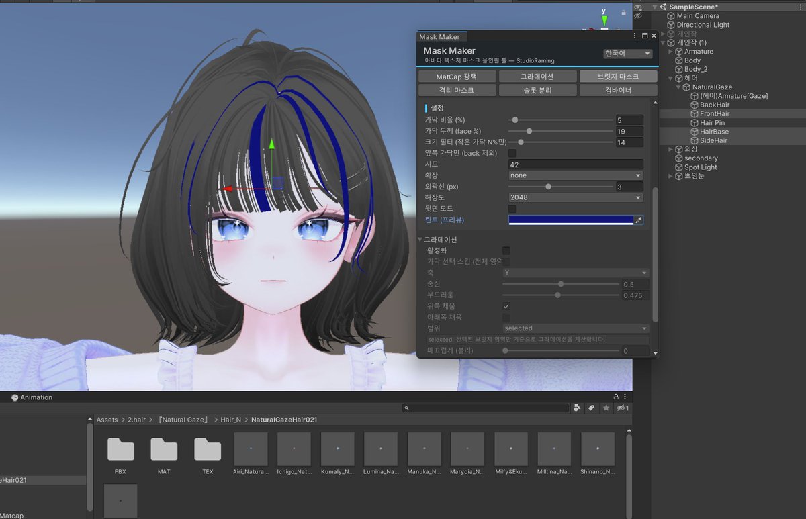Pick a color with the tint eyedropper

coord(639,220)
